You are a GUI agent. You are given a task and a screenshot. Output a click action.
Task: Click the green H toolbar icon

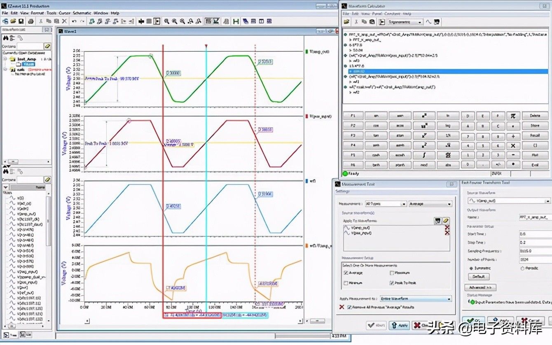click(236, 21)
